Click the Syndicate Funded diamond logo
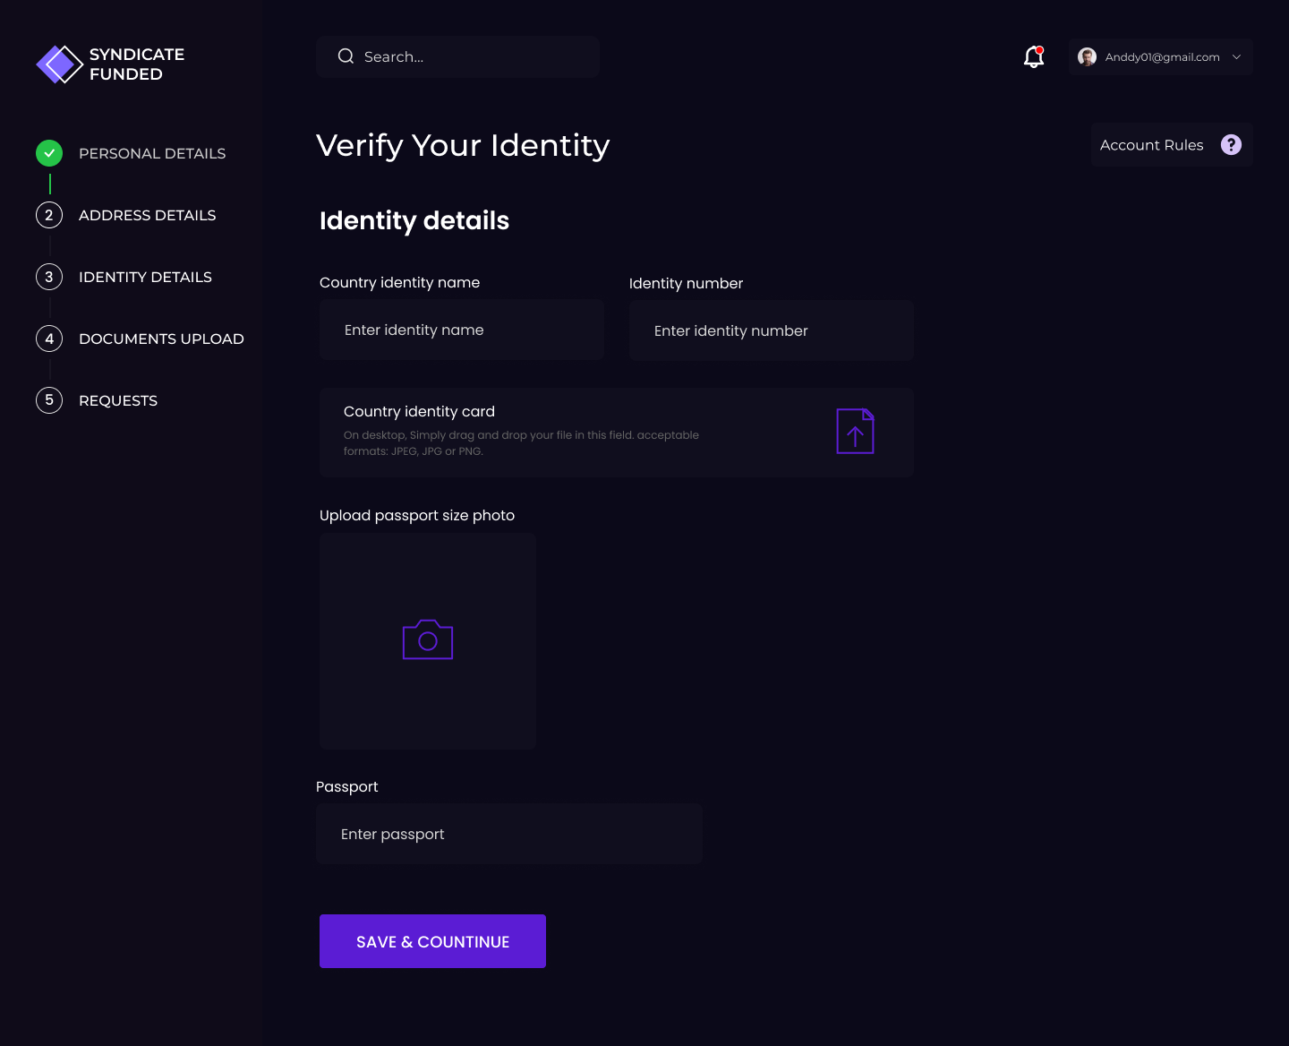 point(59,64)
